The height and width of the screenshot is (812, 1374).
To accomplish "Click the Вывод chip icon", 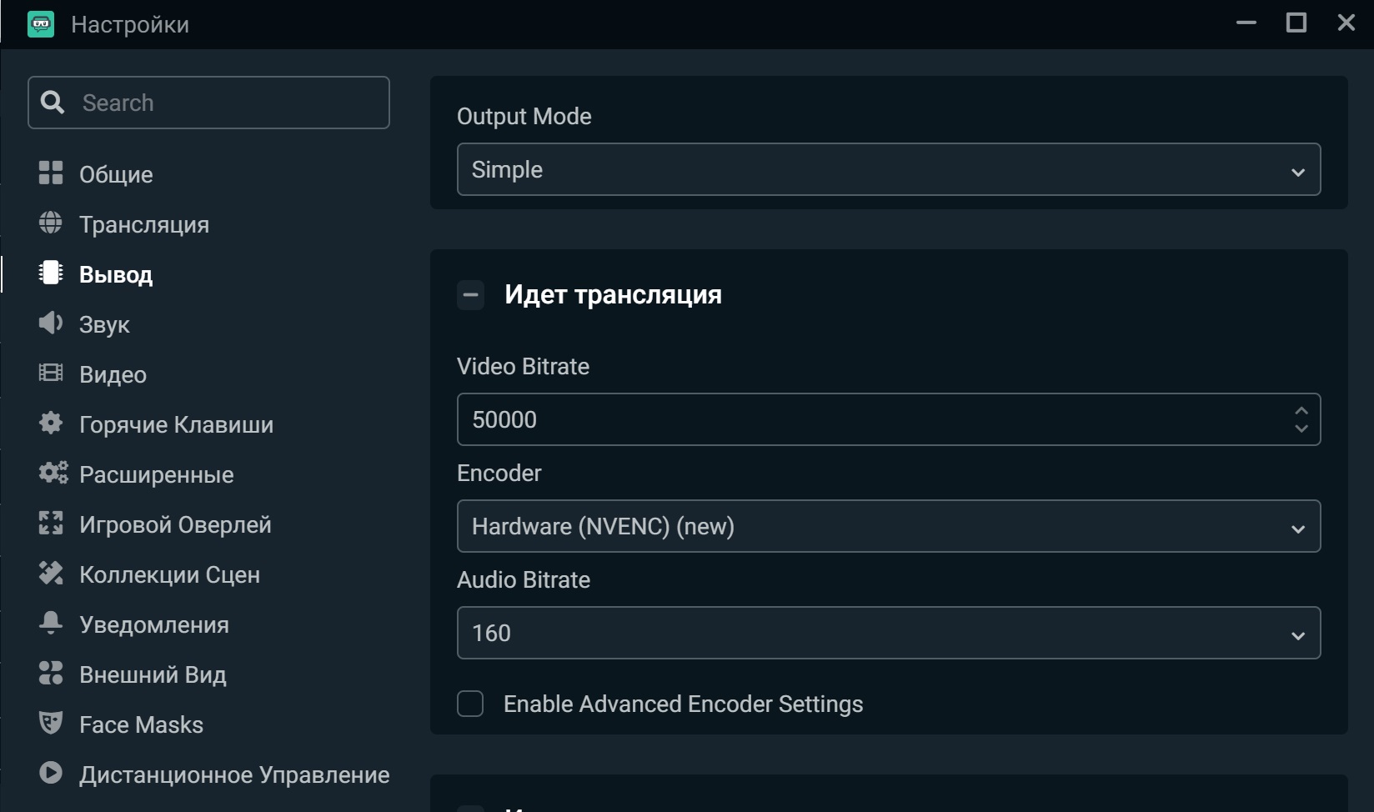I will point(51,273).
